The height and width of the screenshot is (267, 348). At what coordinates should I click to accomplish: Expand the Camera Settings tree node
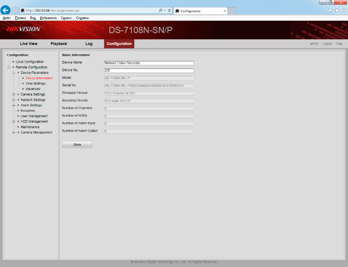(14, 94)
